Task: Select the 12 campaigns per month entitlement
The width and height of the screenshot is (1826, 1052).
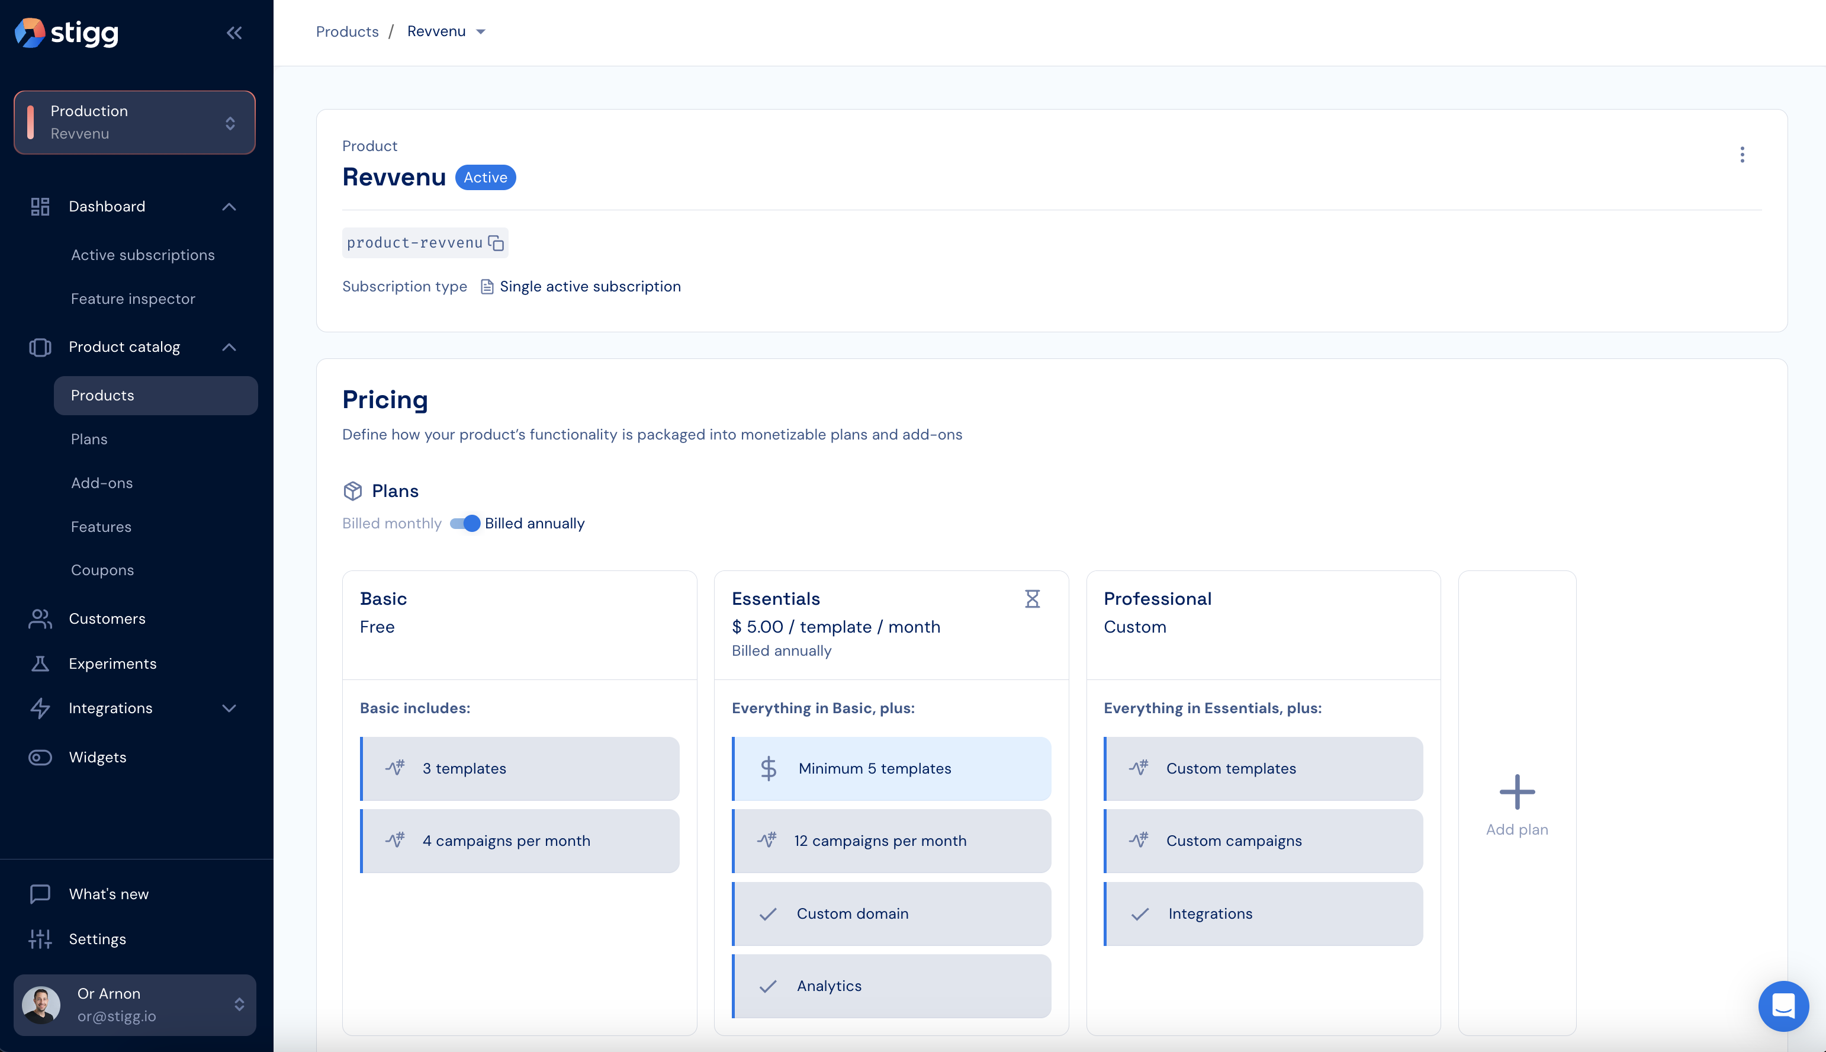Action: [892, 841]
